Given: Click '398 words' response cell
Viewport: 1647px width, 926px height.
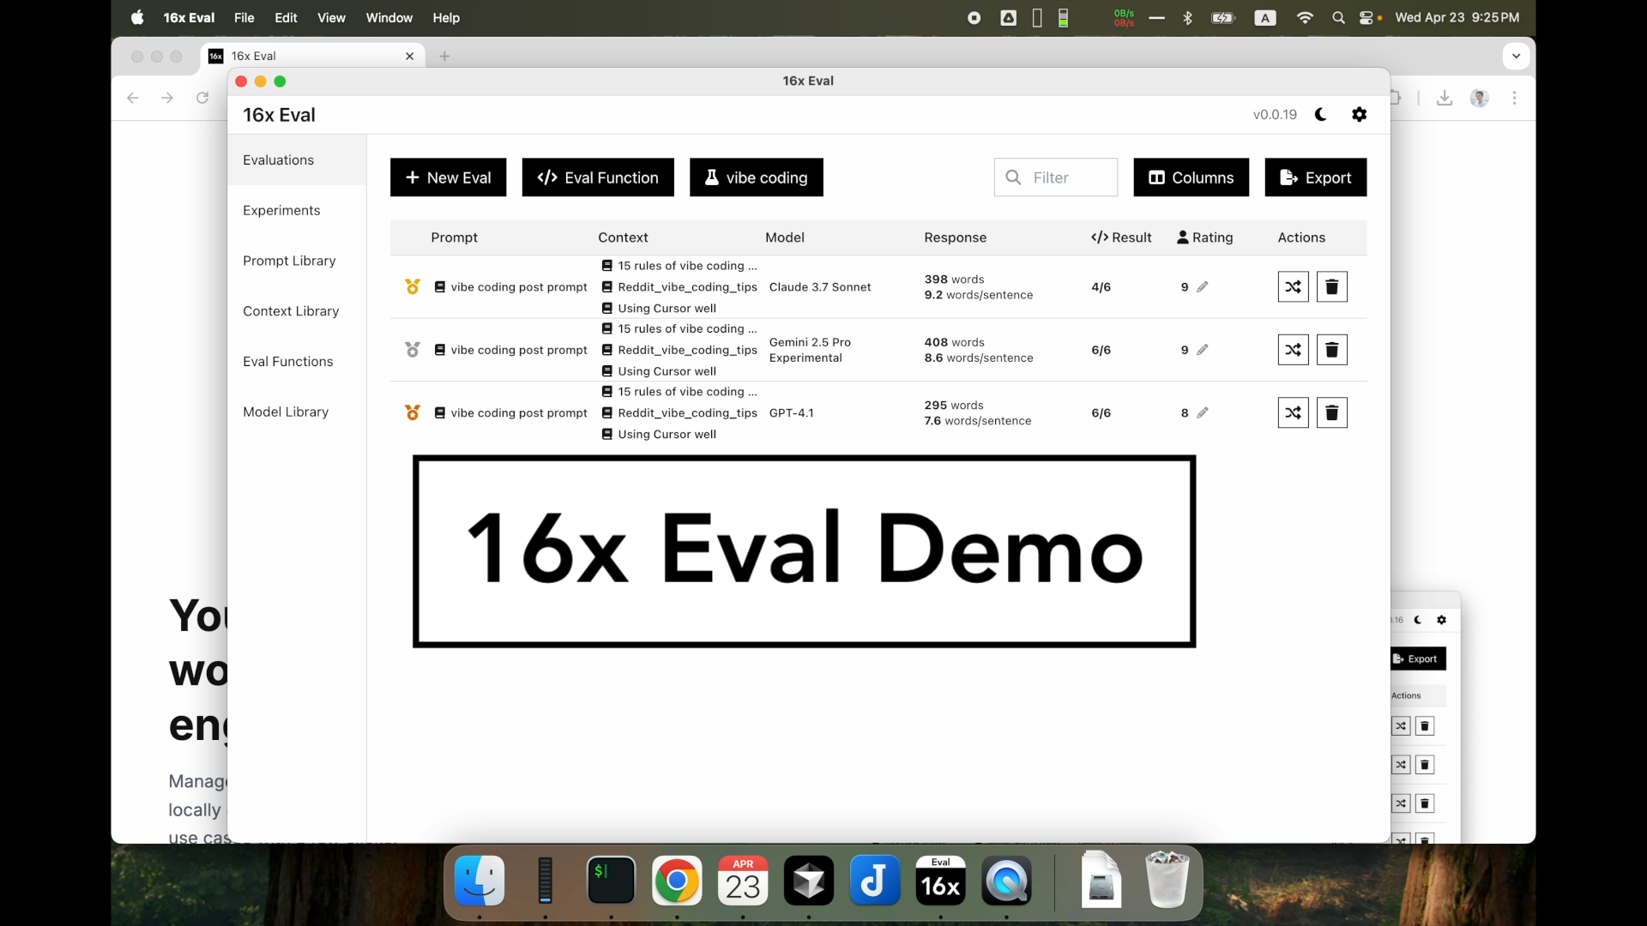Looking at the screenshot, I should point(954,280).
